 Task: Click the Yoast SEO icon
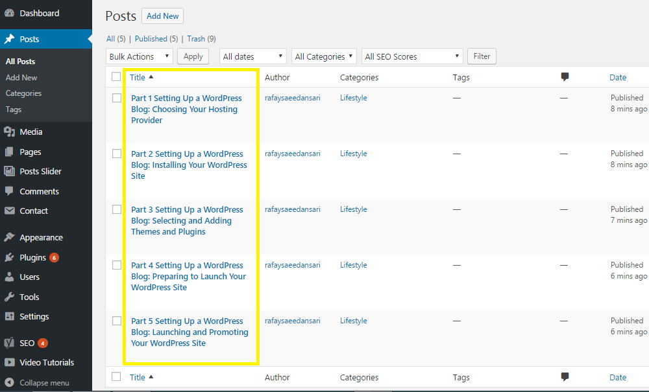(9, 343)
